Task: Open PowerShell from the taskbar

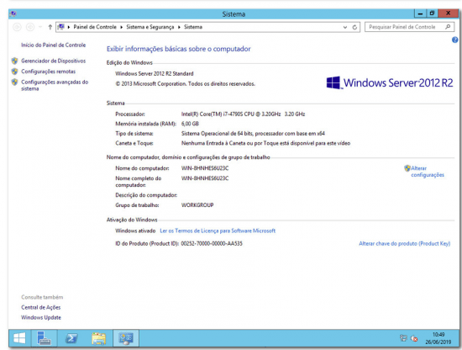Action: pos(71,338)
